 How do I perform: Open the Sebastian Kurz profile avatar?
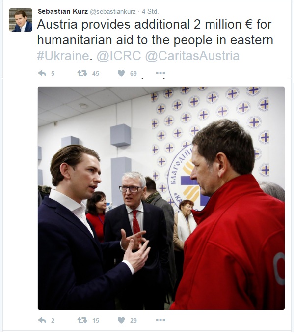click(21, 20)
